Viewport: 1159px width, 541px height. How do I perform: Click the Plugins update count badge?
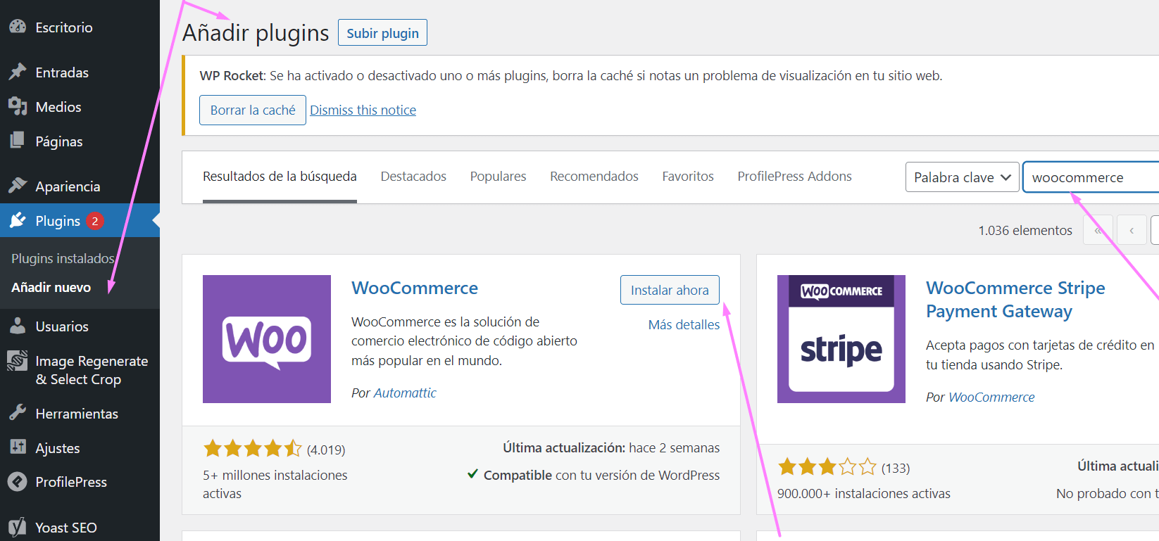[95, 221]
